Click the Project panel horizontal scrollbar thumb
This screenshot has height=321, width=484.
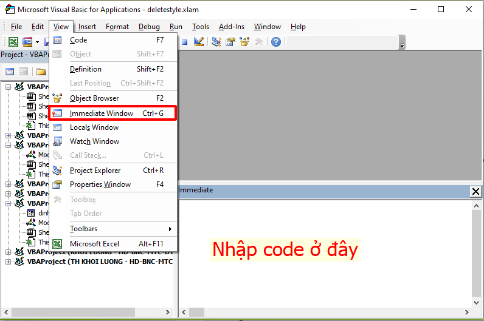73,312
